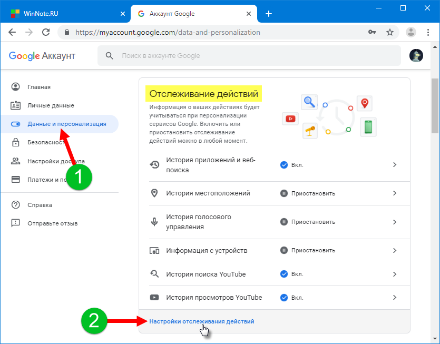The width and height of the screenshot is (440, 344).
Task: Click the browser forward arrow
Action: pyautogui.click(x=29, y=32)
